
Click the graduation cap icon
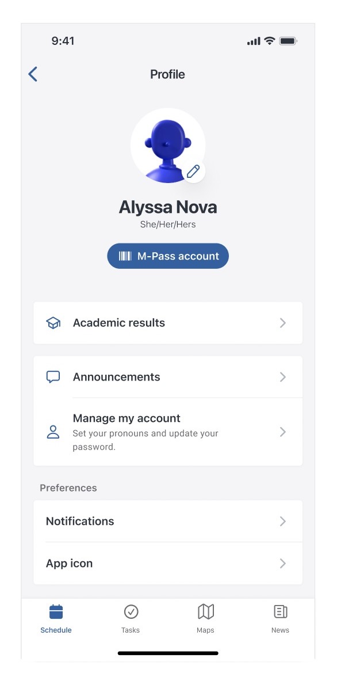(53, 323)
